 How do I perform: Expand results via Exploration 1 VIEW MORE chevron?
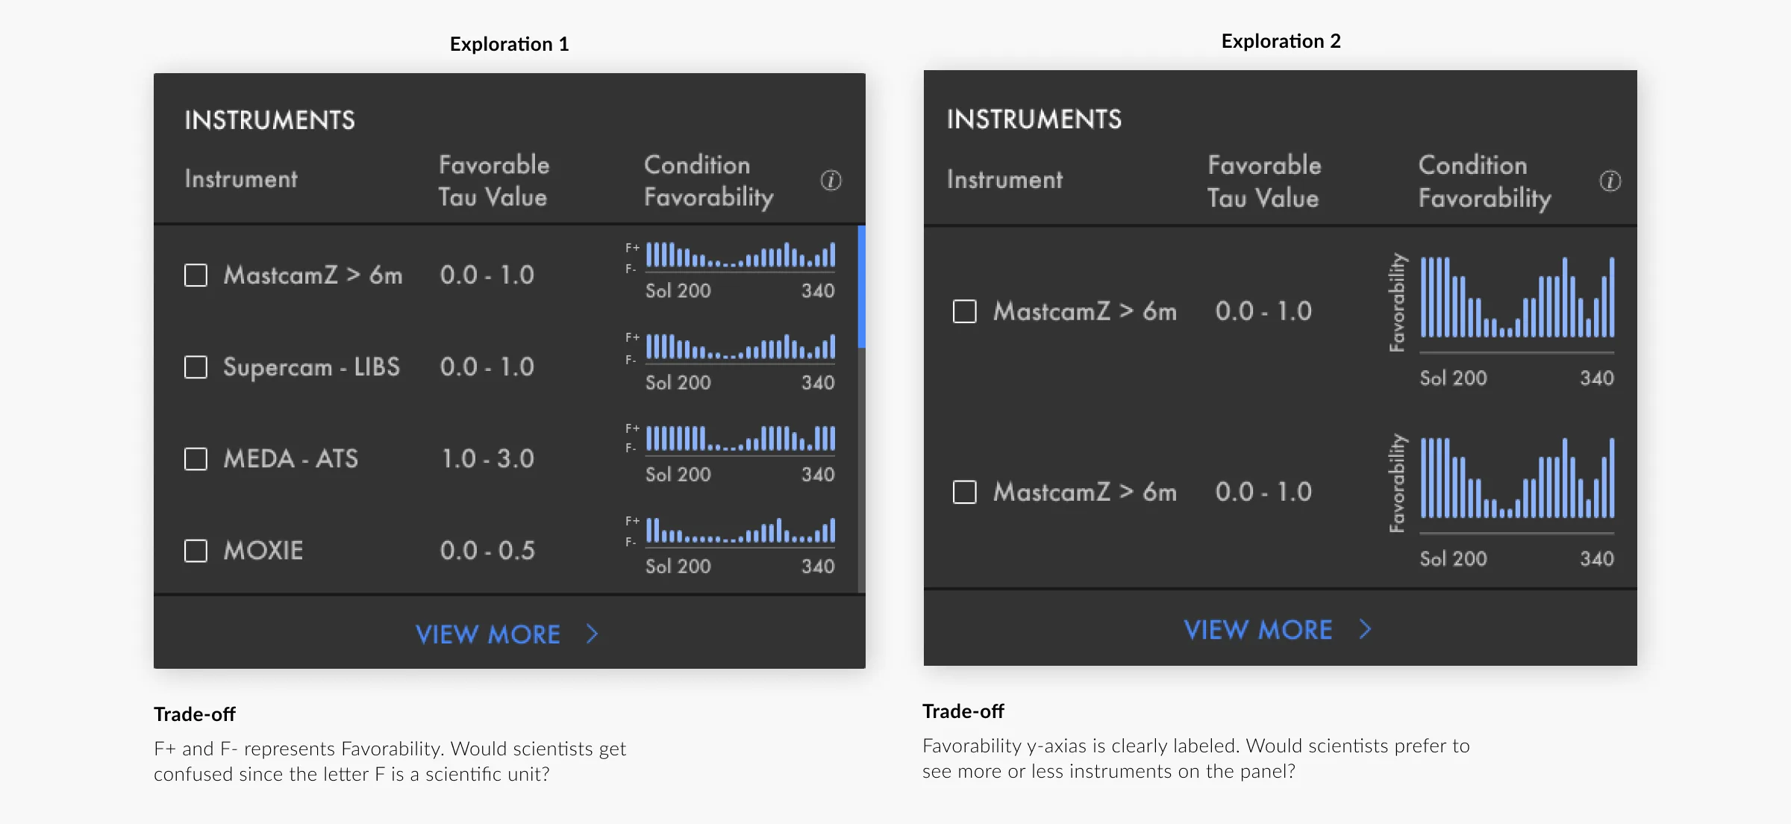click(x=593, y=633)
